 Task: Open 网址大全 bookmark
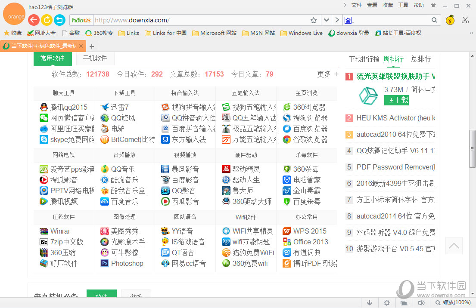[41, 33]
